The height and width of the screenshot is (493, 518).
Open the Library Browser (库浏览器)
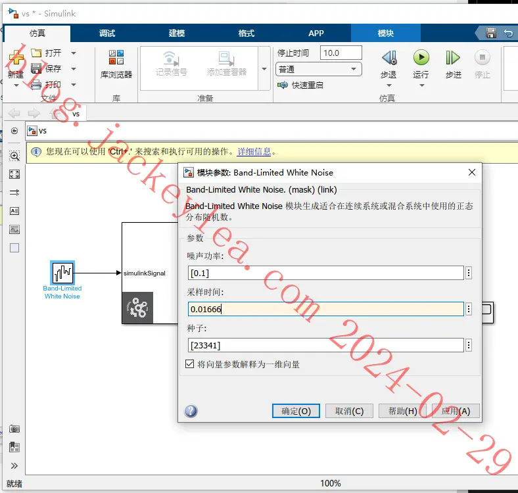pos(116,65)
